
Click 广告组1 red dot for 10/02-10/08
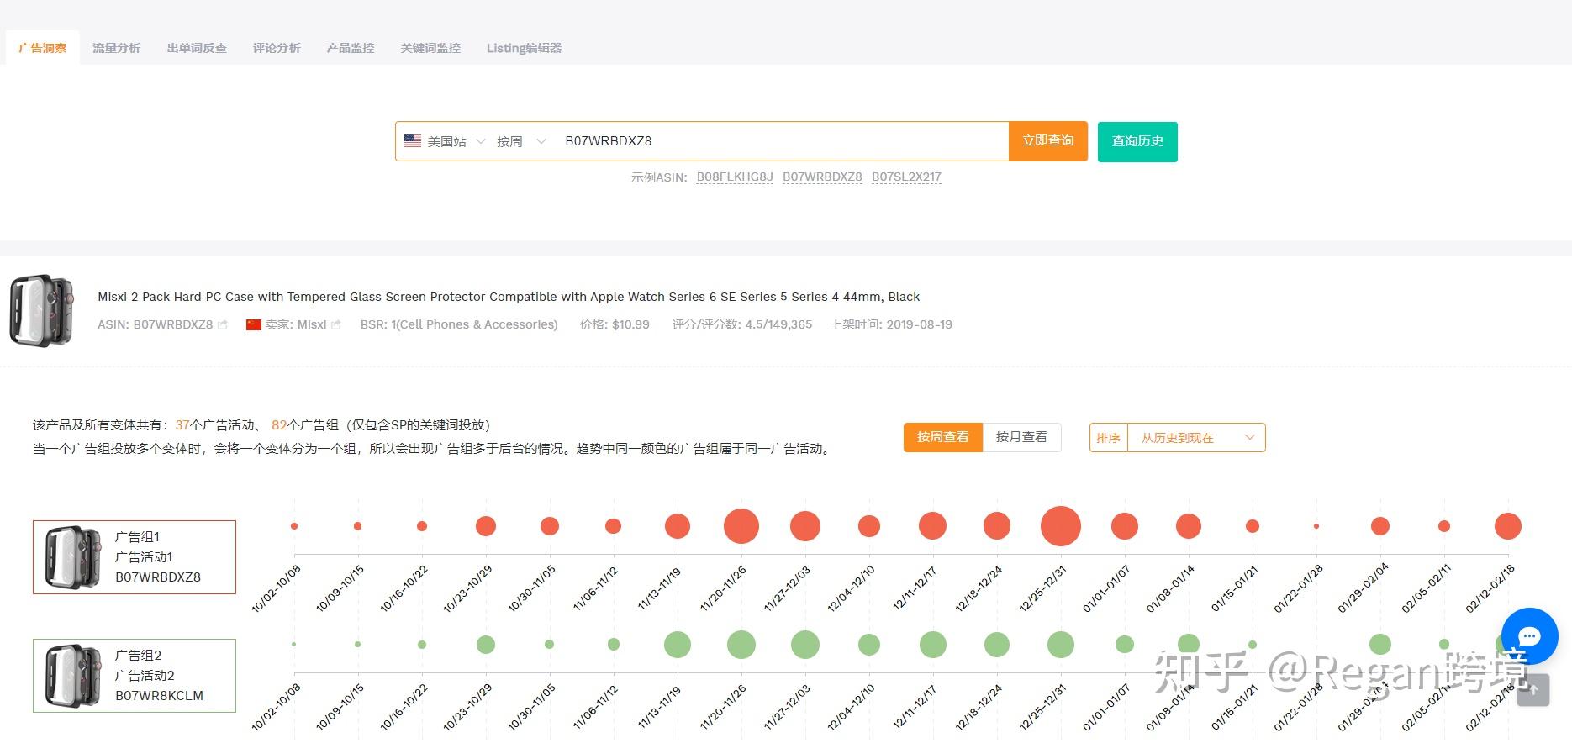click(x=294, y=526)
